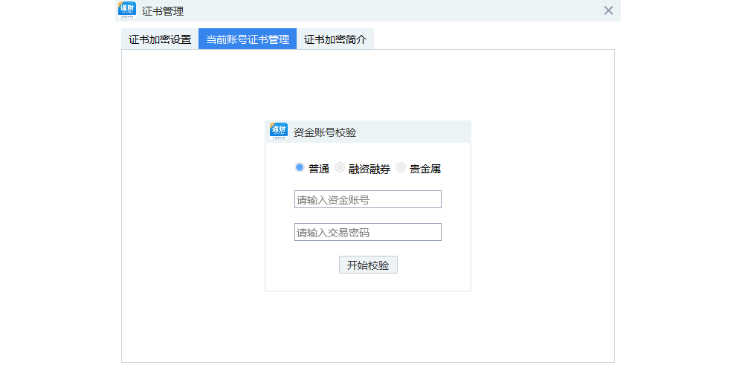Click the 开始校验 button
This screenshot has height=368, width=736.
(x=368, y=265)
